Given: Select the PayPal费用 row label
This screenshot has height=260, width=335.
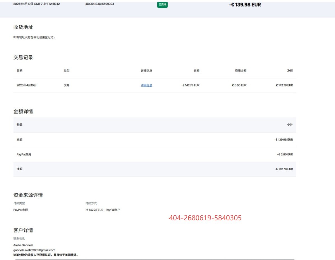Looking at the screenshot, I should [x=24, y=154].
